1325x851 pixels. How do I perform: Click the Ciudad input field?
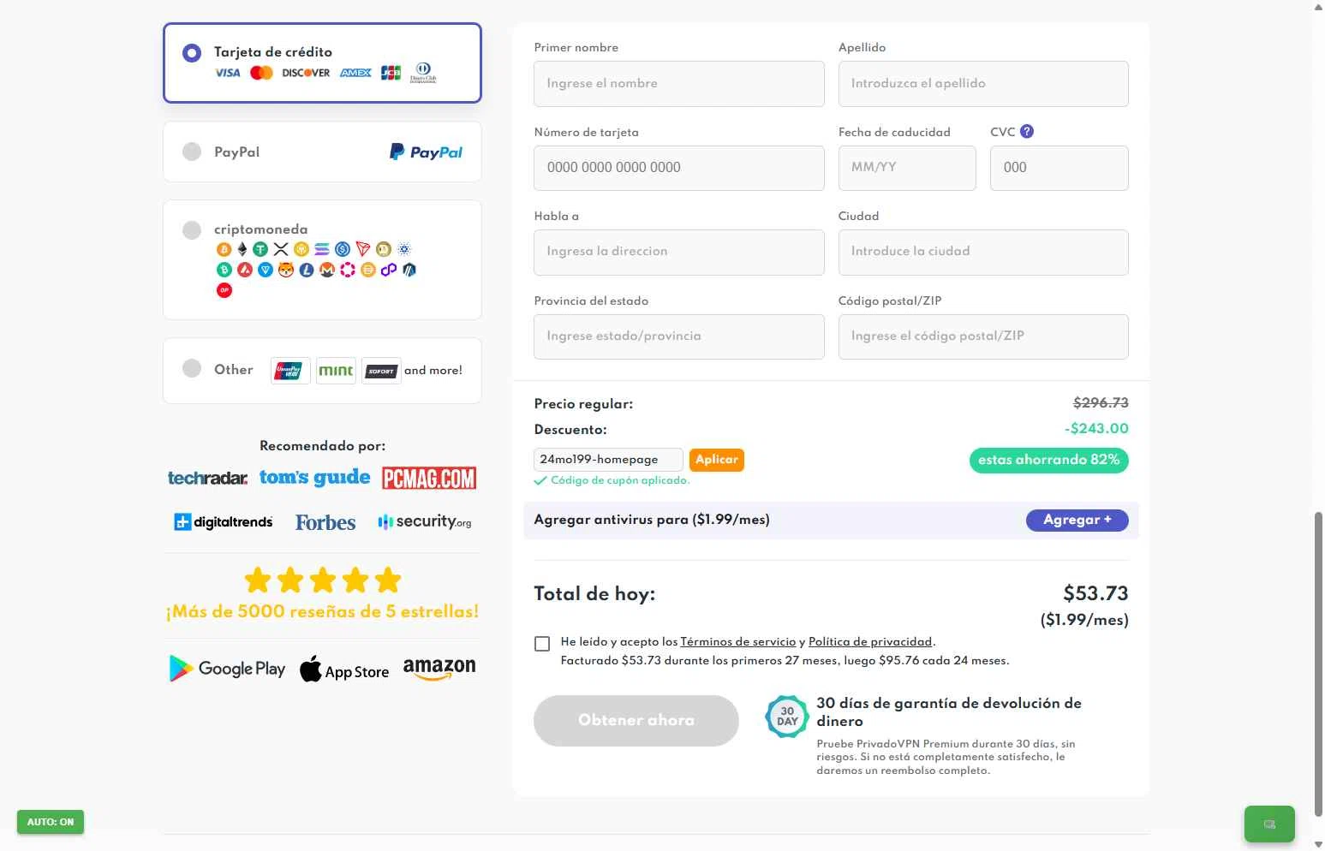983,252
